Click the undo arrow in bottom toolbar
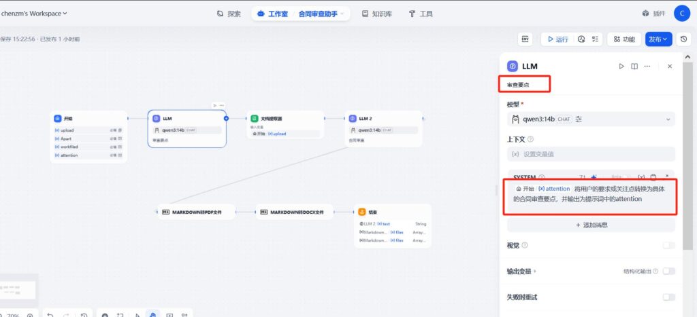 pyautogui.click(x=50, y=314)
